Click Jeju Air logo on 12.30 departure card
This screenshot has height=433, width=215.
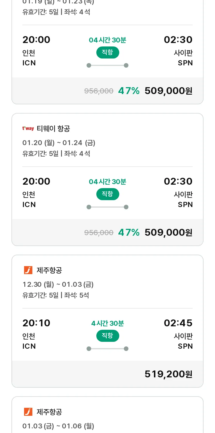click(28, 270)
